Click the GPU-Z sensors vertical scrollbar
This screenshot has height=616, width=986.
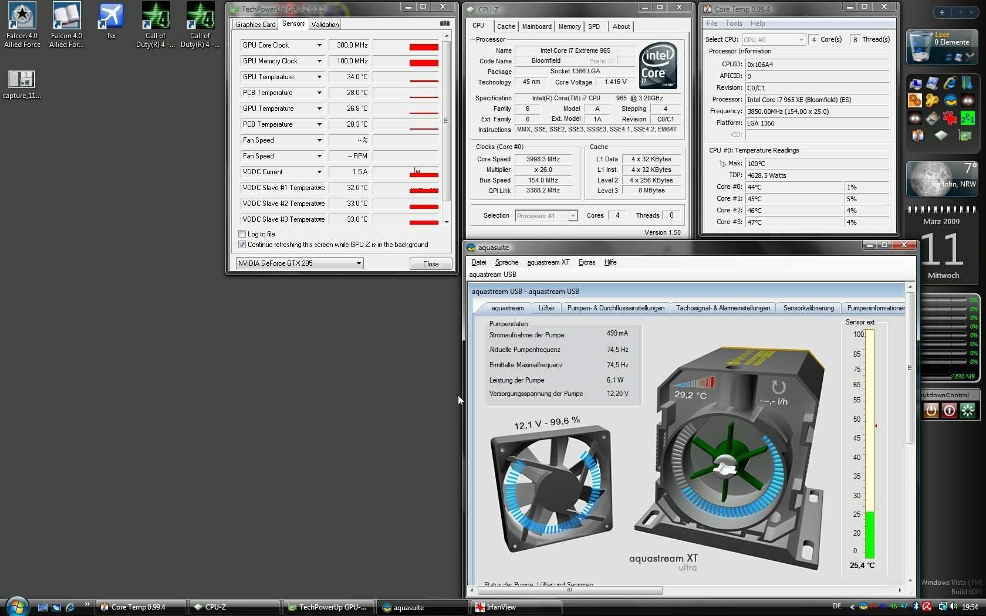click(x=447, y=128)
